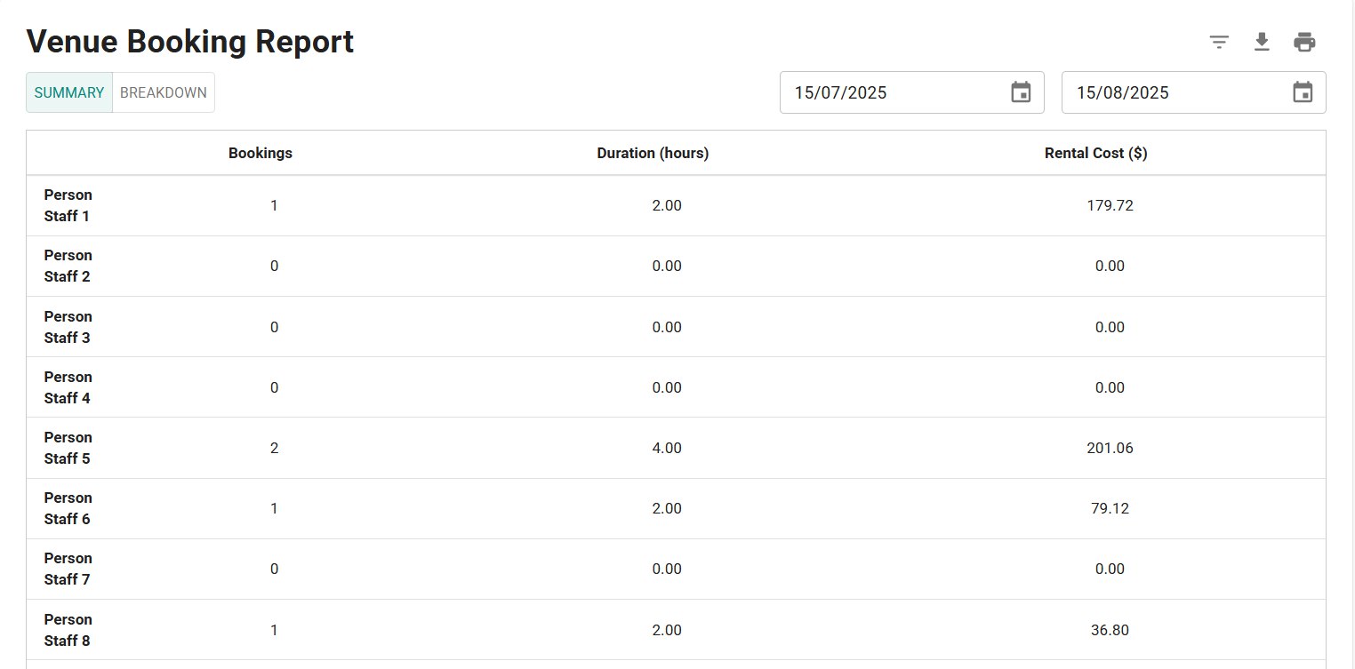
Task: Switch to the Breakdown tab
Action: coord(164,92)
